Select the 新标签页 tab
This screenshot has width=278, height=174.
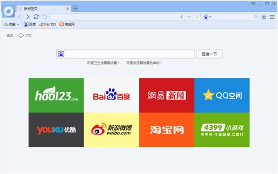[44, 9]
